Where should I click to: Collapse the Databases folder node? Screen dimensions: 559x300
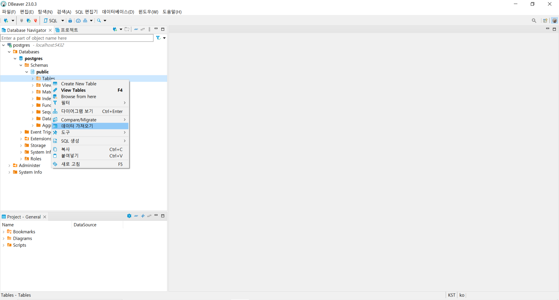[x=9, y=52]
